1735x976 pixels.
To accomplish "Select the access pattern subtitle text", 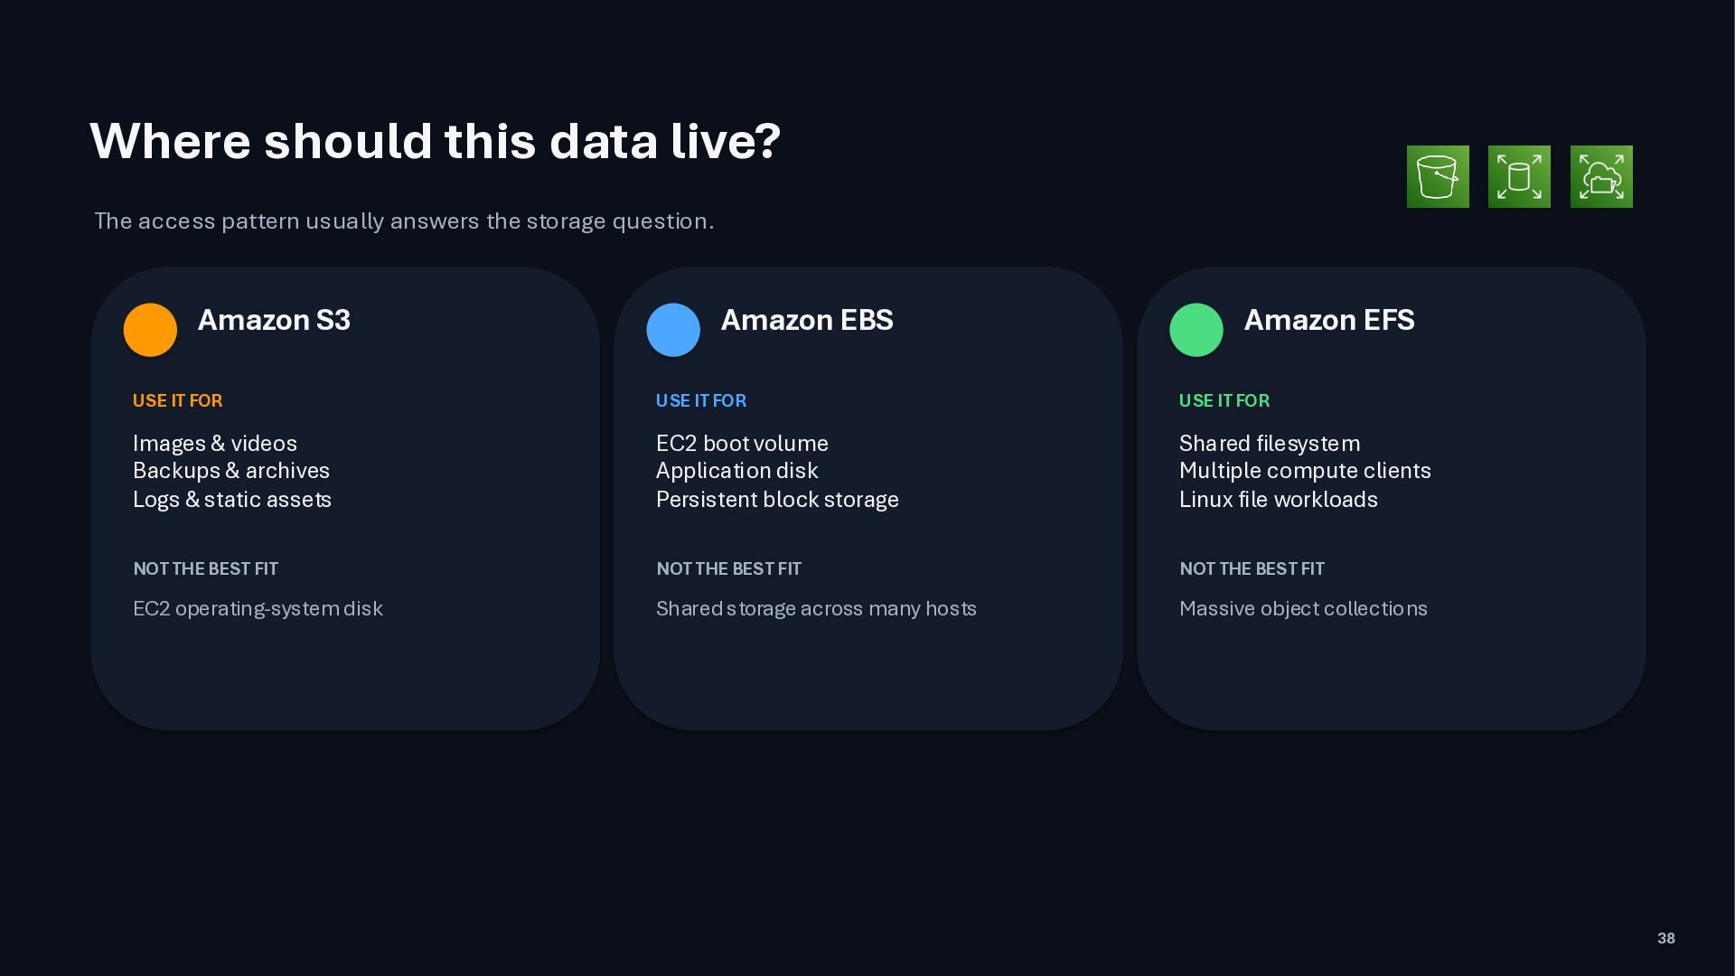I will (404, 221).
